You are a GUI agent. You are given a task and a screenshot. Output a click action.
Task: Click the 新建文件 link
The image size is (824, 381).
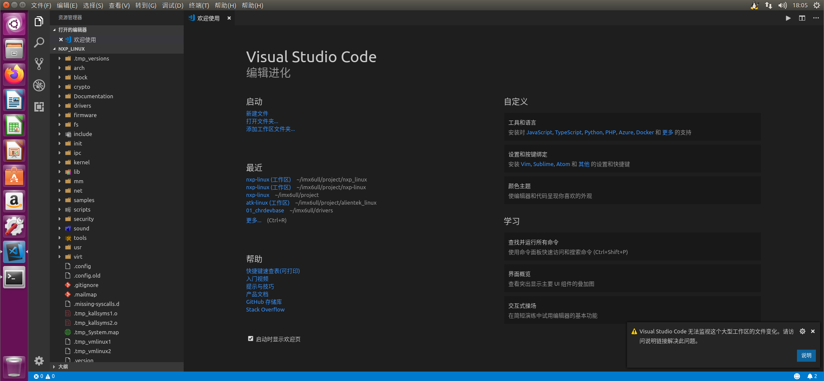pyautogui.click(x=257, y=113)
